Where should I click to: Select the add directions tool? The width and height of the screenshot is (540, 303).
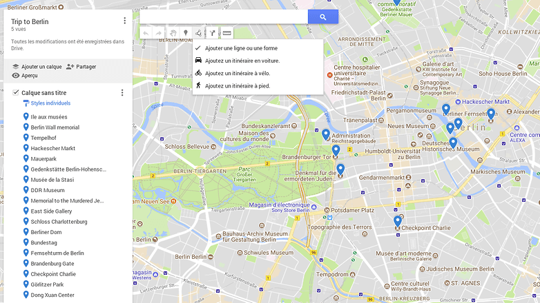click(x=213, y=33)
